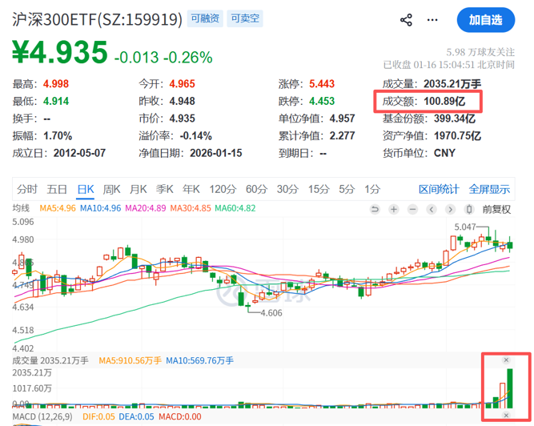The height and width of the screenshot is (426, 534).
Task: Click the 全屏显示 fullscreen link
Action: coord(489,190)
